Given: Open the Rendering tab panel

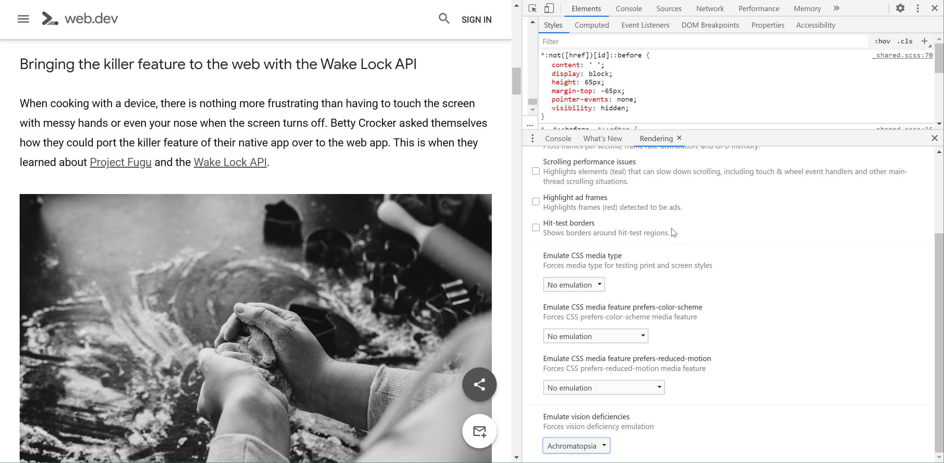Looking at the screenshot, I should (x=655, y=138).
